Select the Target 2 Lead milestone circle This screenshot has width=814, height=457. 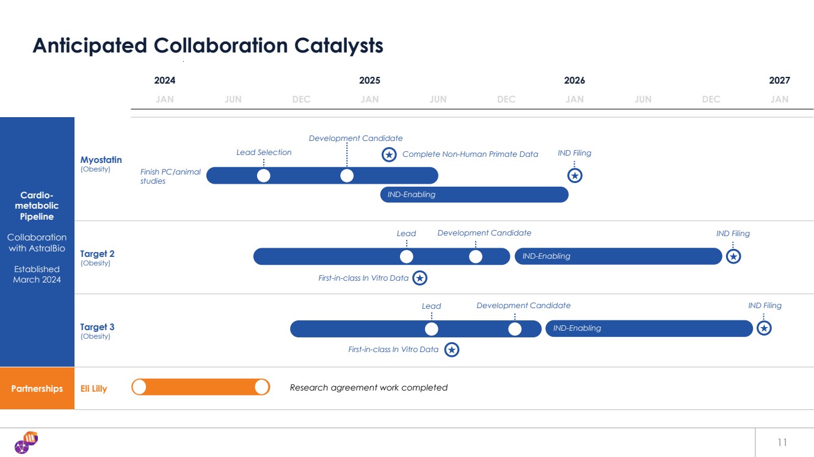(x=407, y=257)
